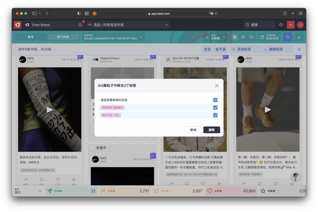Click 取消 to cancel tag removal
318x212 pixels.
pyautogui.click(x=193, y=130)
